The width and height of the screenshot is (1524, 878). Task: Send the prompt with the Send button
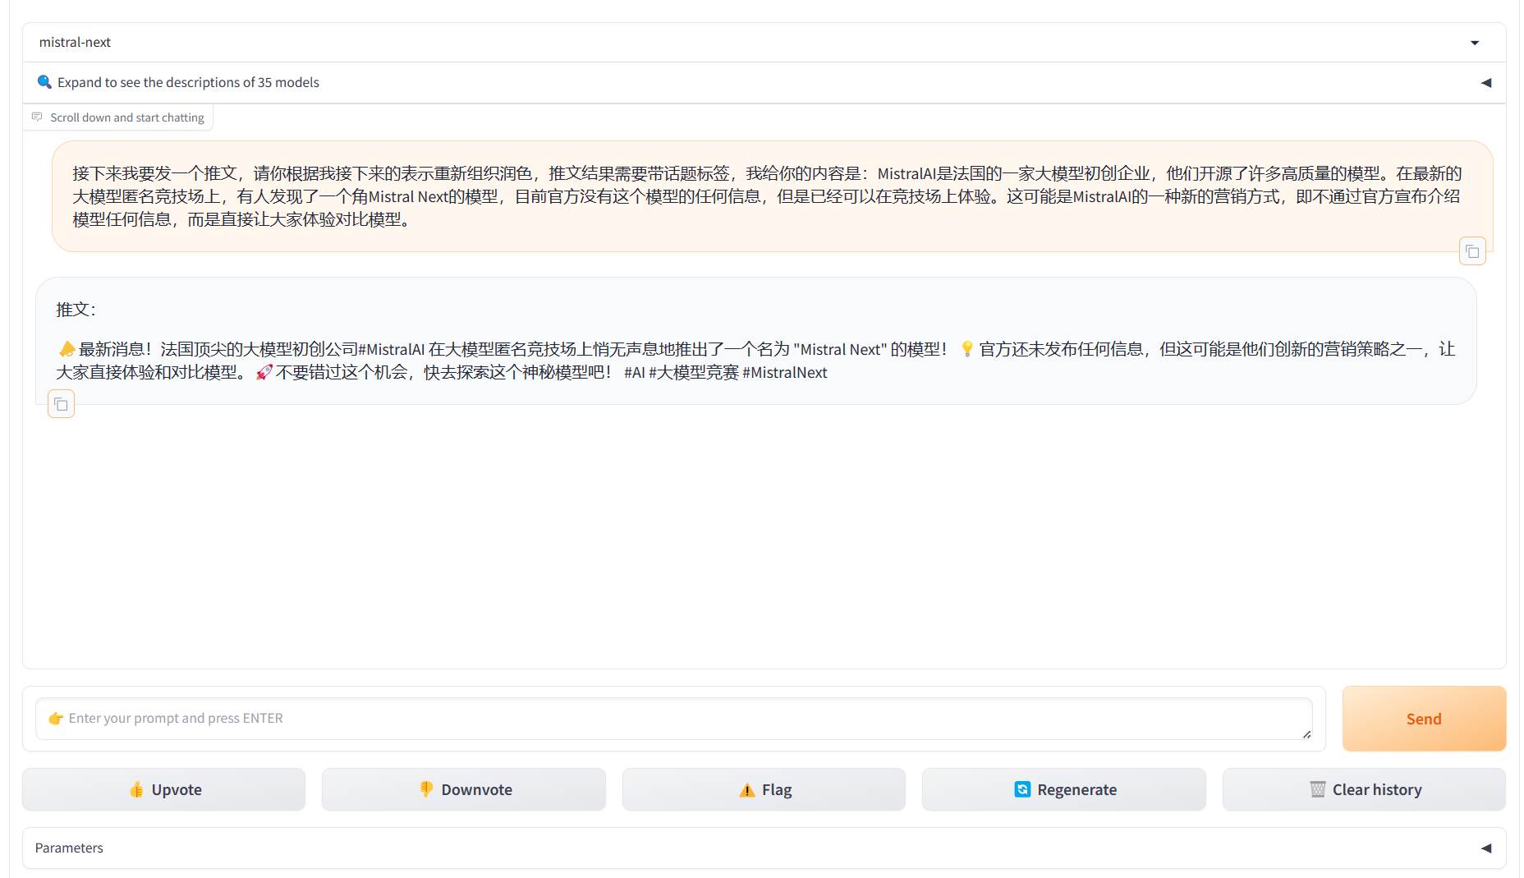click(x=1423, y=719)
